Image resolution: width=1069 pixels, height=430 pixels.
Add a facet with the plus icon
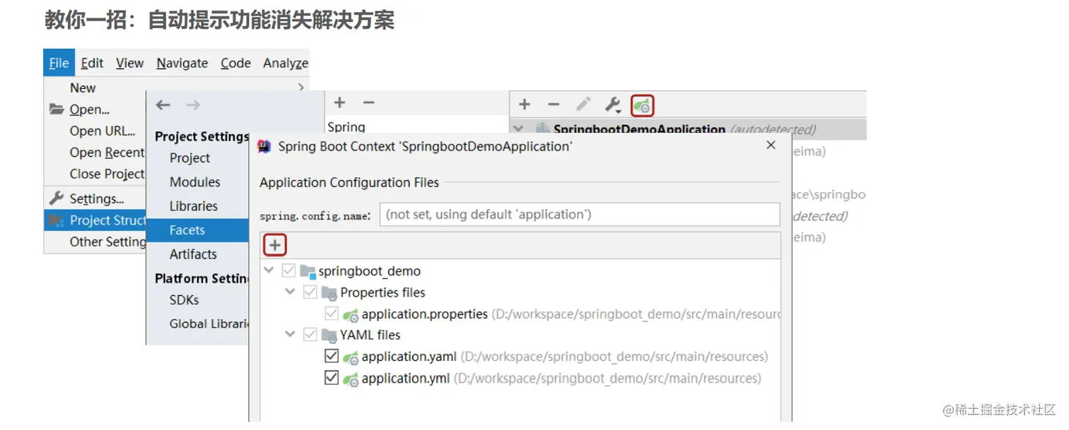point(339,103)
